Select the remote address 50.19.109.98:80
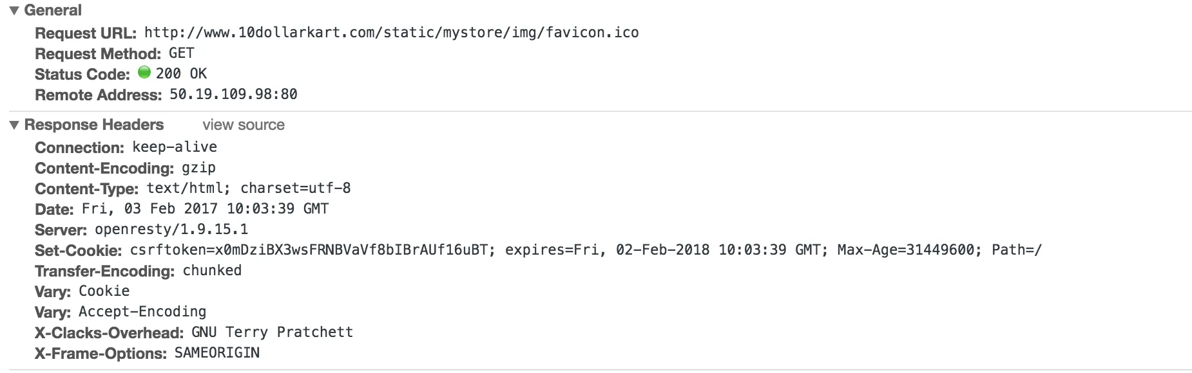 (x=233, y=95)
